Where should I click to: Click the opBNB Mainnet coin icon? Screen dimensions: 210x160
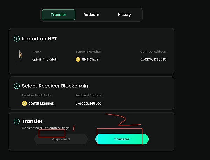(24, 103)
